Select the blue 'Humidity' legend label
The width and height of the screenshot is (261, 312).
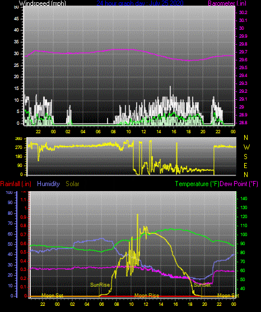tap(48, 184)
